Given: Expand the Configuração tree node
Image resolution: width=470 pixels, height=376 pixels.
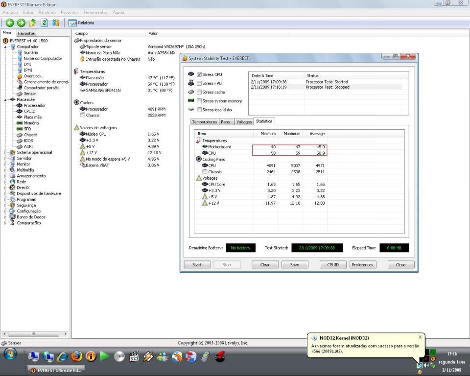Looking at the screenshot, I should [5, 211].
